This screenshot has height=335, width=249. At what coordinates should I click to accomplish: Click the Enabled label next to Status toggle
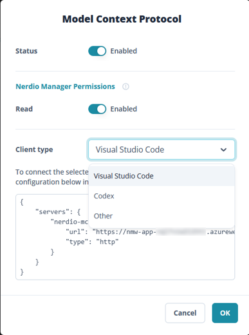point(124,51)
